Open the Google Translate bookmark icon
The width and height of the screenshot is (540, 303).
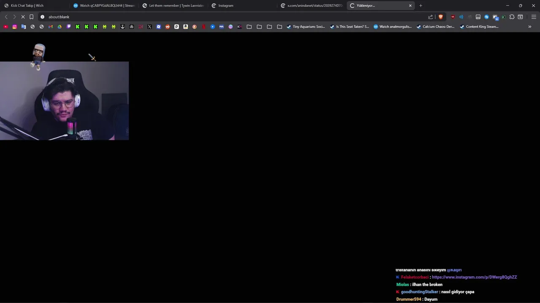(x=24, y=27)
